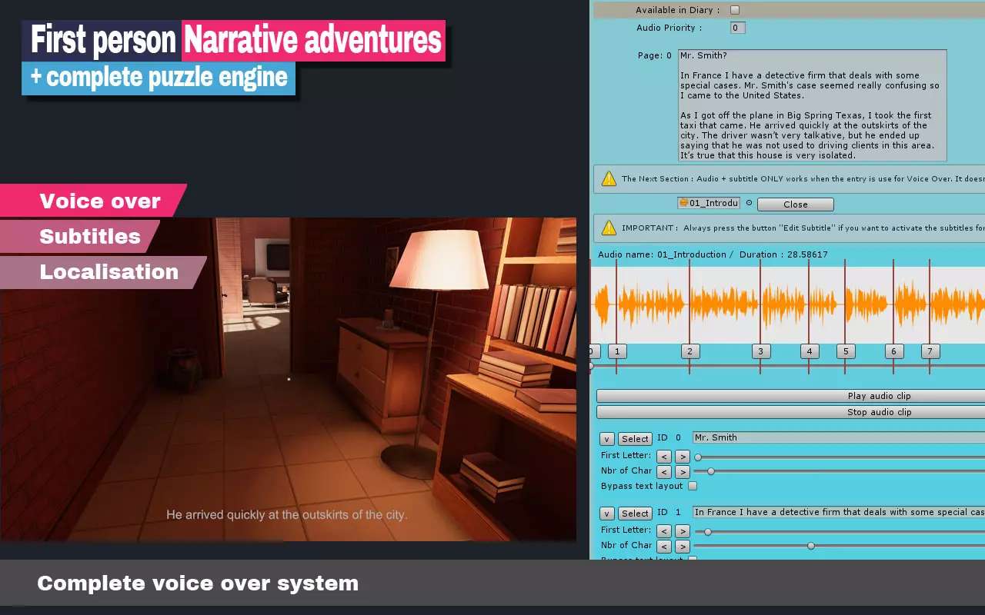The image size is (985, 615).
Task: Click the 'Subtitles' banner label
Action: [90, 237]
